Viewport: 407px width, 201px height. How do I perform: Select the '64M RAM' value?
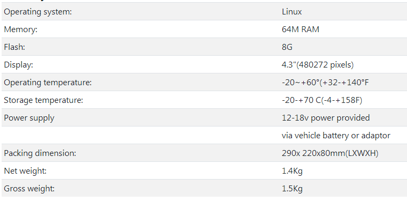(301, 29)
